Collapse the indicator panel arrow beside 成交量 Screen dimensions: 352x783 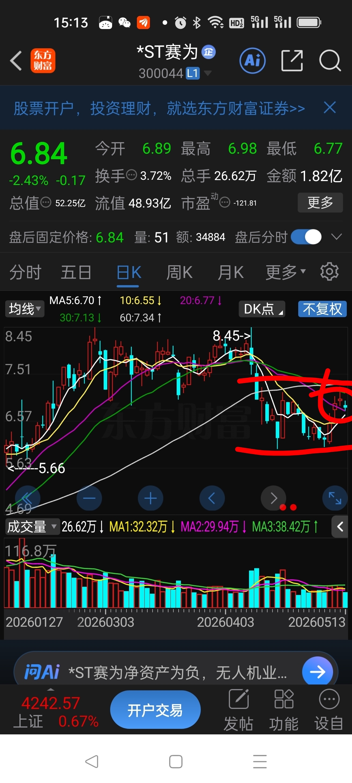coord(340,527)
